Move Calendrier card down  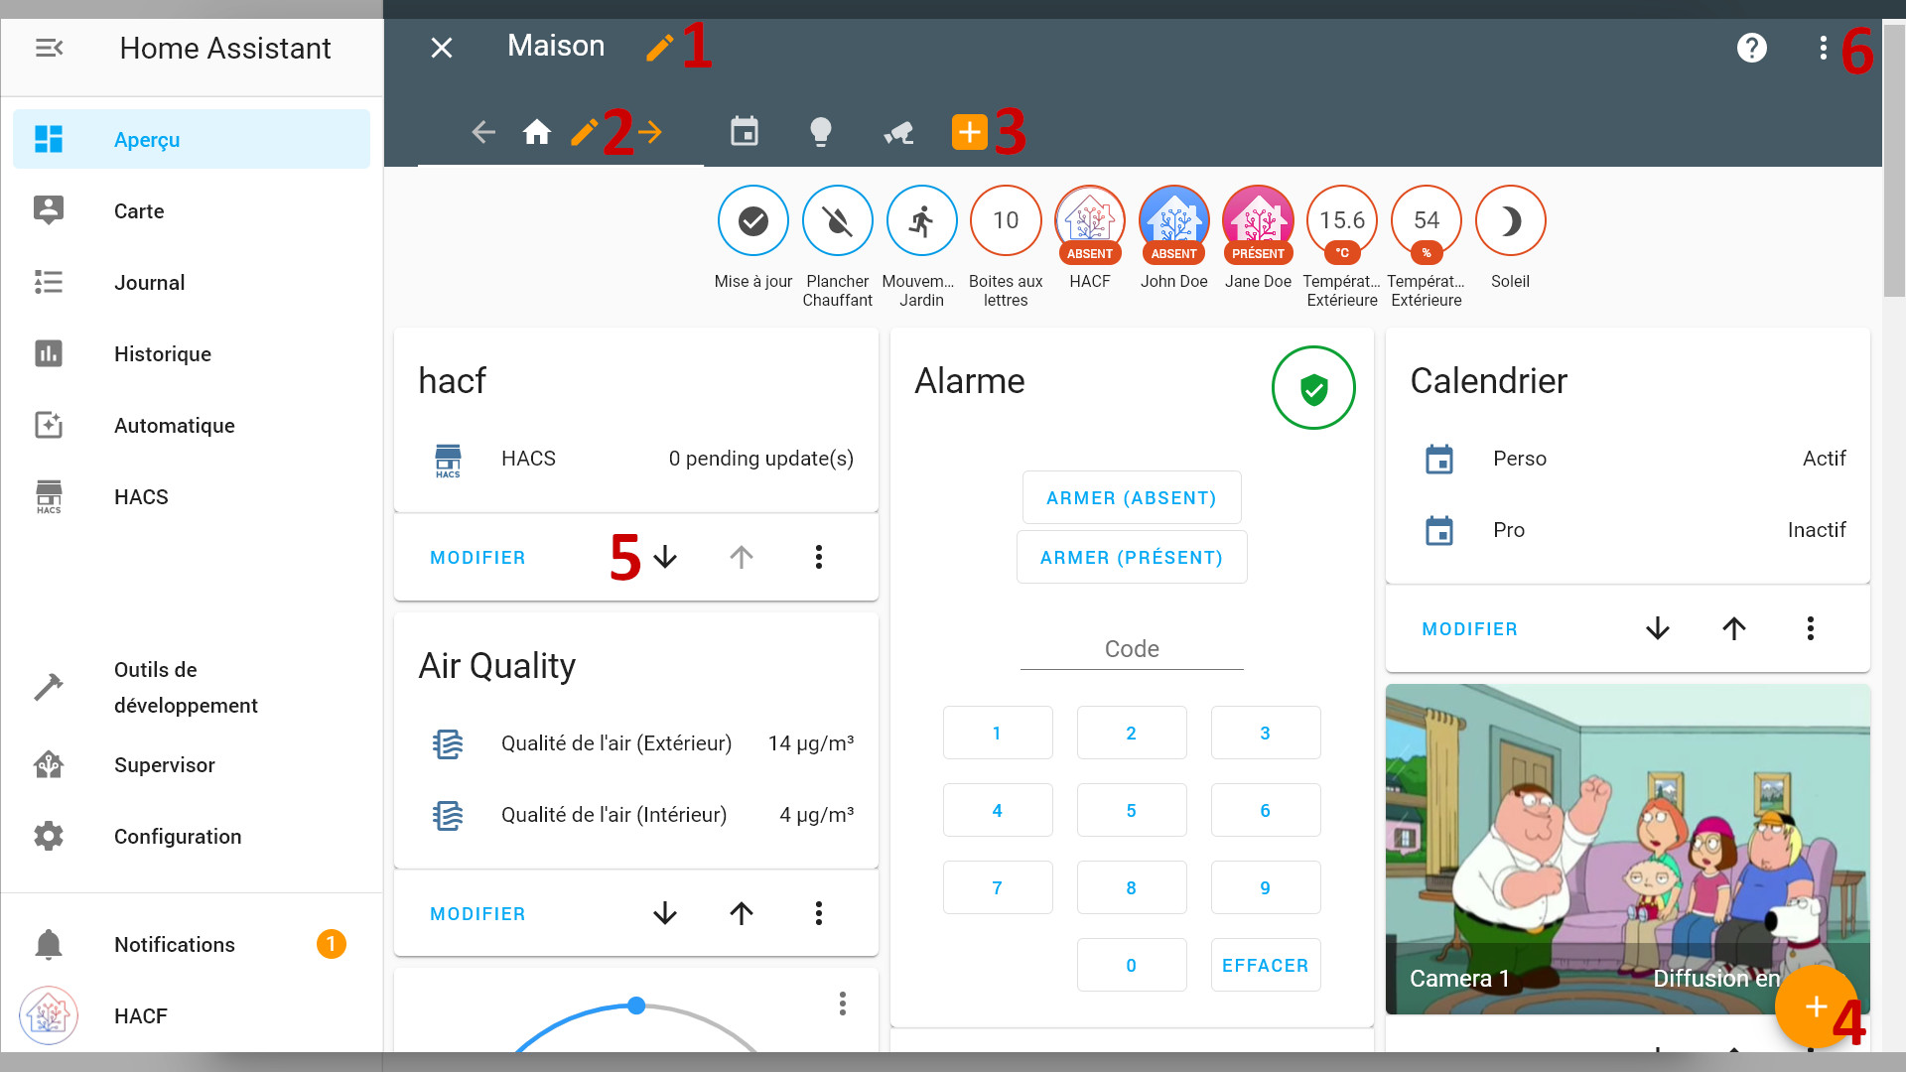[1658, 628]
